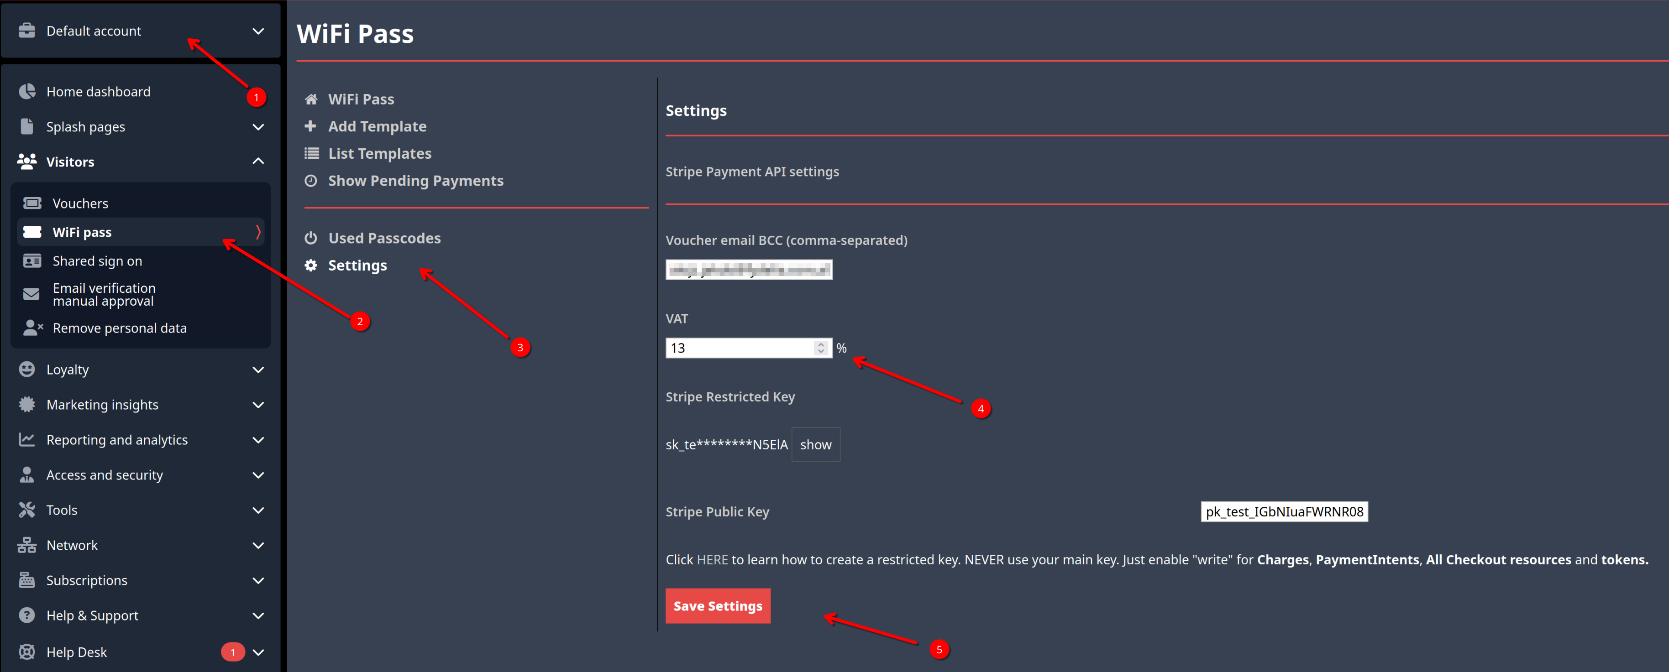Click the Stripe Public Key input field

1284,511
